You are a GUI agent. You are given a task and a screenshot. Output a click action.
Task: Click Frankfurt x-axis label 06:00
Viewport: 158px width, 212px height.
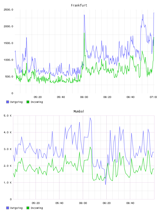(84, 97)
